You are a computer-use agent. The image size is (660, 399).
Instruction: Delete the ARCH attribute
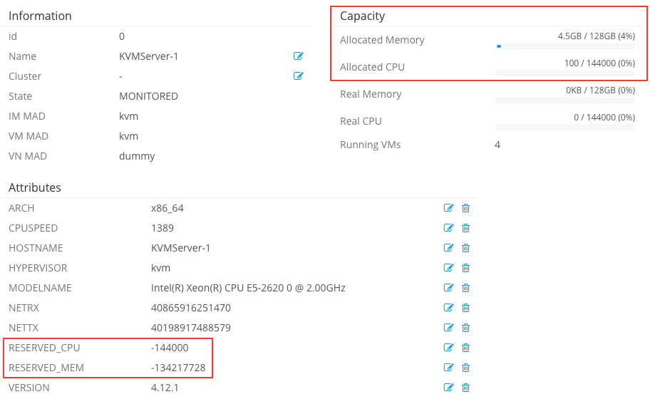tap(465, 208)
